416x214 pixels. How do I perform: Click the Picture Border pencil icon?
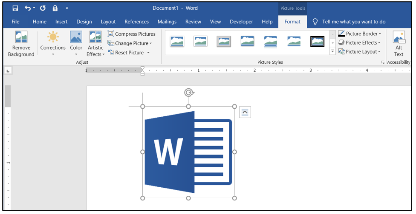(x=341, y=34)
